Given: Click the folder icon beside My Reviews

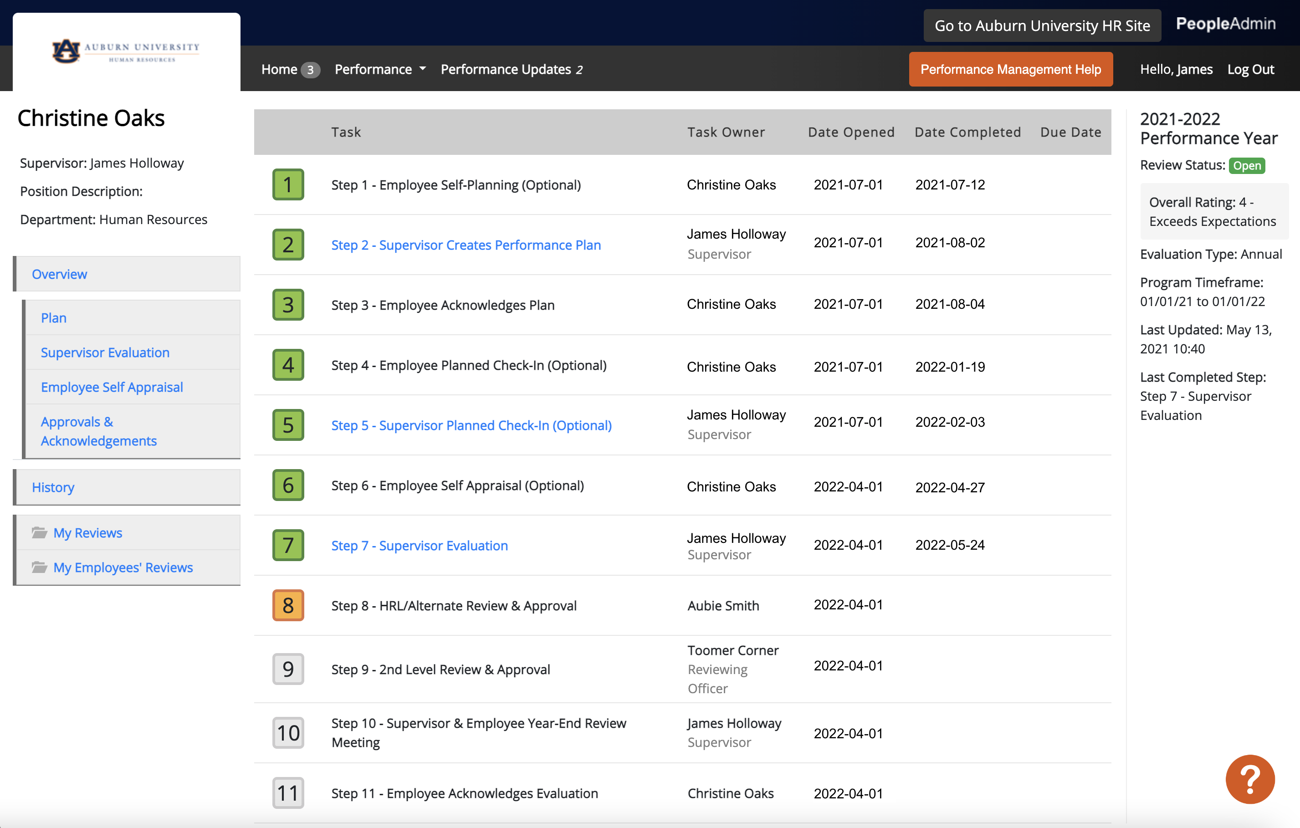Looking at the screenshot, I should 40,533.
